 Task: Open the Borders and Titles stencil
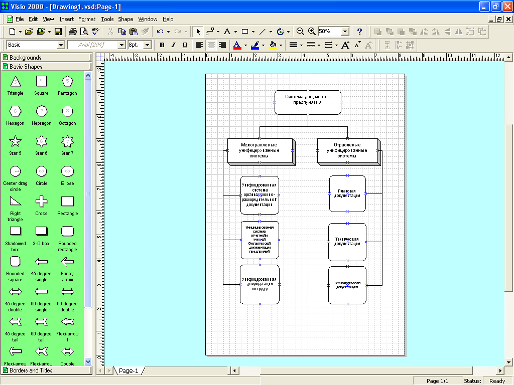(46, 370)
